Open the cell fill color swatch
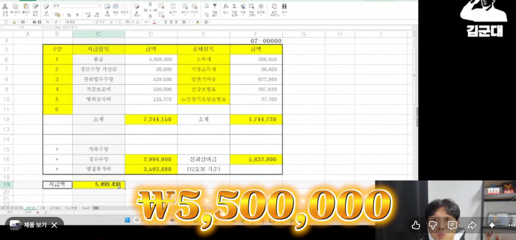This screenshot has width=516, height=240. 198,22
